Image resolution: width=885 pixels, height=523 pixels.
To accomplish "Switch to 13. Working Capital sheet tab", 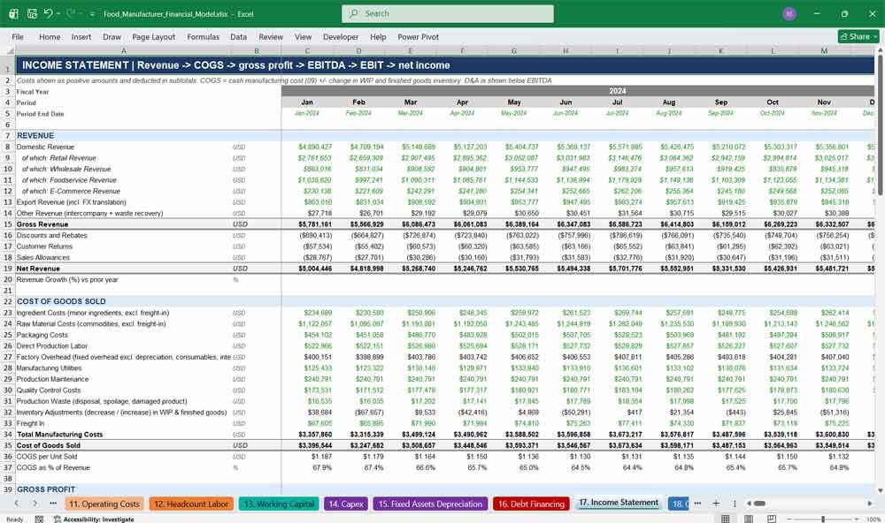I will 279,504.
